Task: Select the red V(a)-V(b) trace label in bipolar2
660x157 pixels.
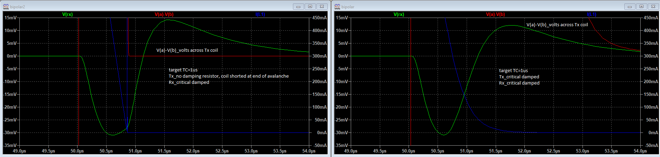Action: point(164,14)
